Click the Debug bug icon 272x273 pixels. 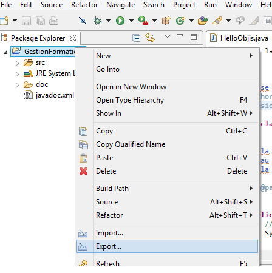97,21
